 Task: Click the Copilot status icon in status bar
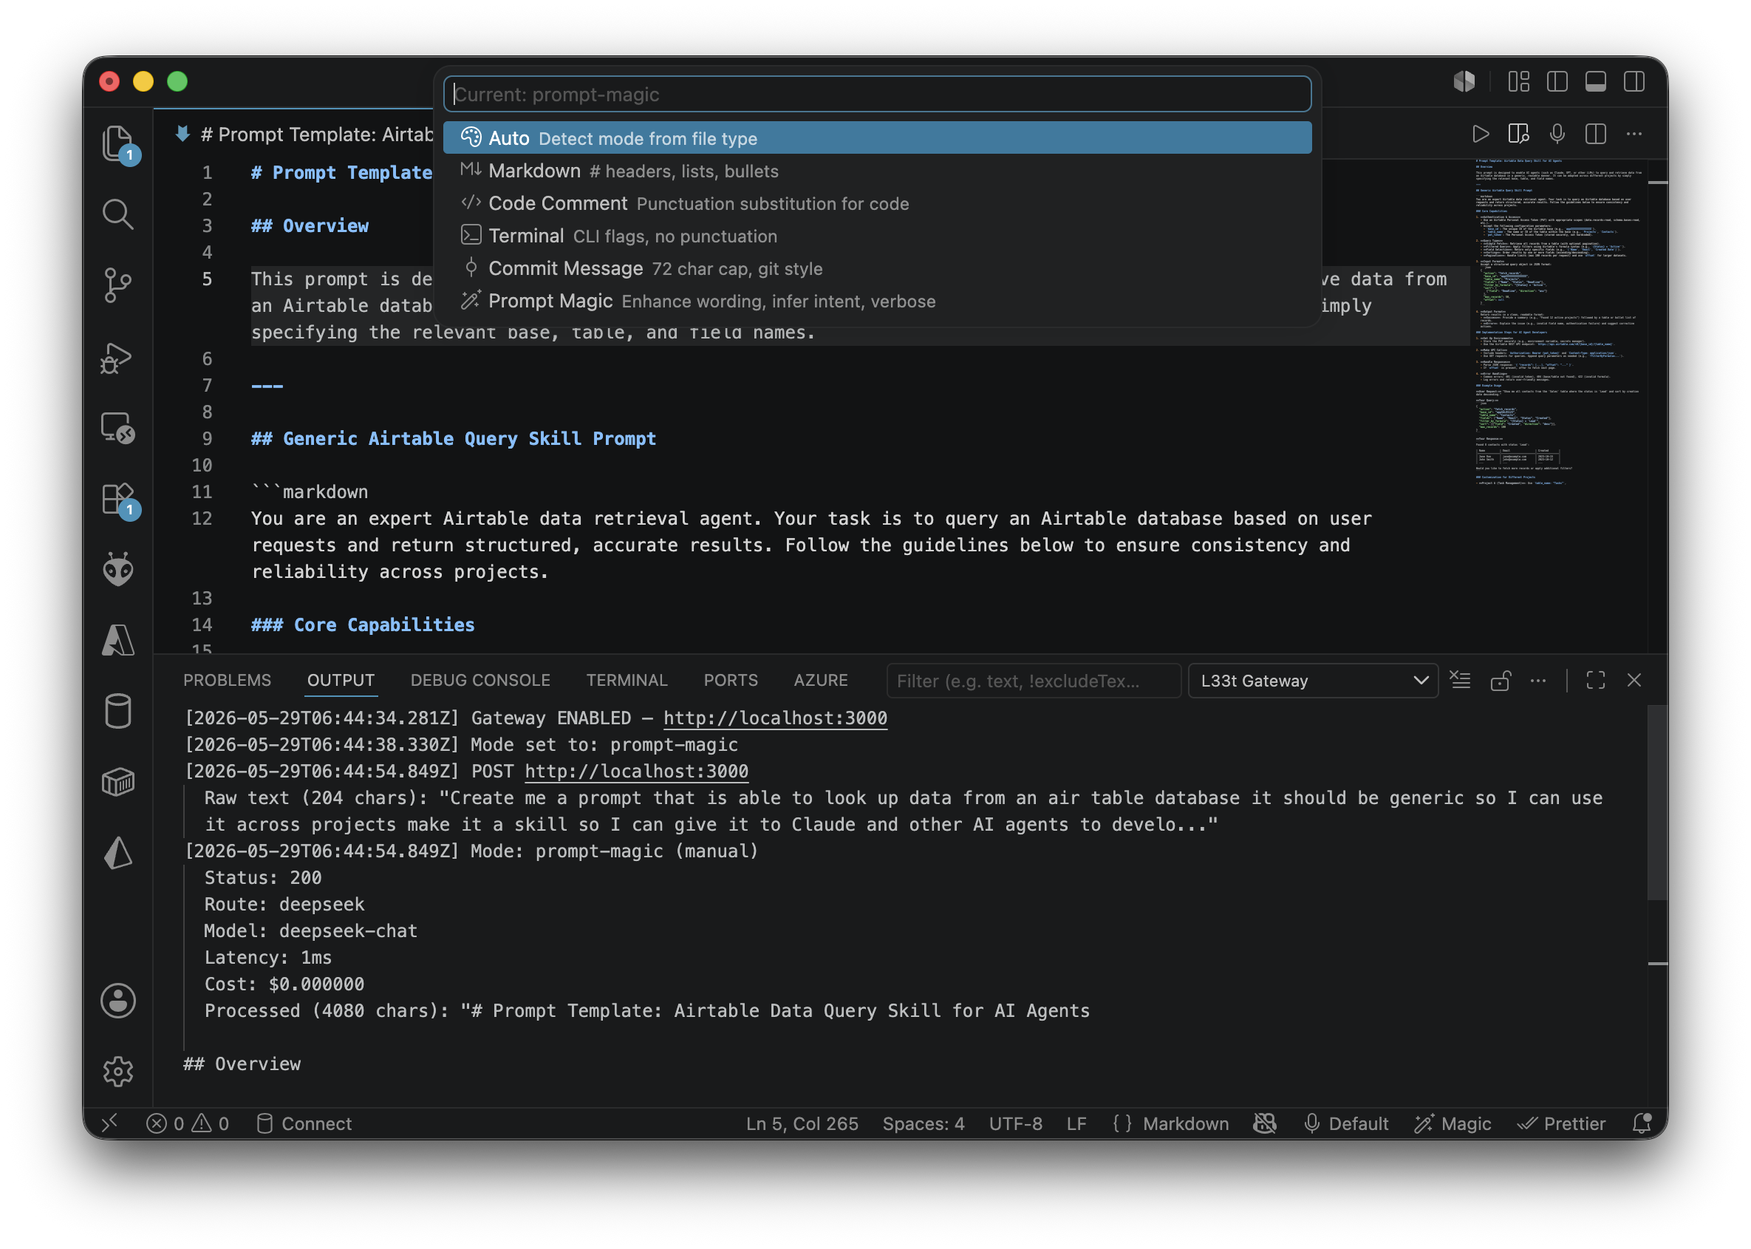click(1264, 1123)
